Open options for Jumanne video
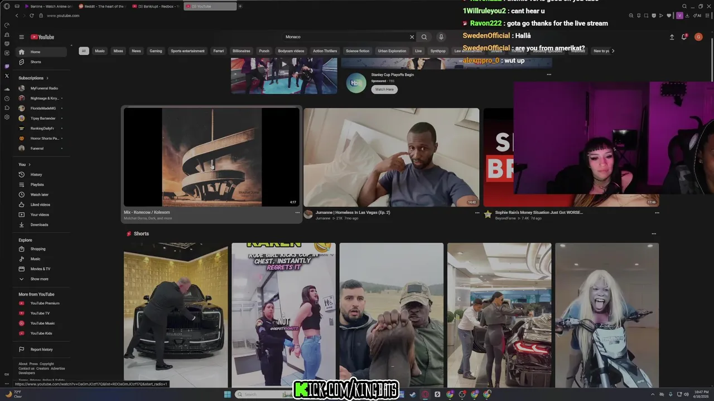The width and height of the screenshot is (714, 401). pos(477,213)
